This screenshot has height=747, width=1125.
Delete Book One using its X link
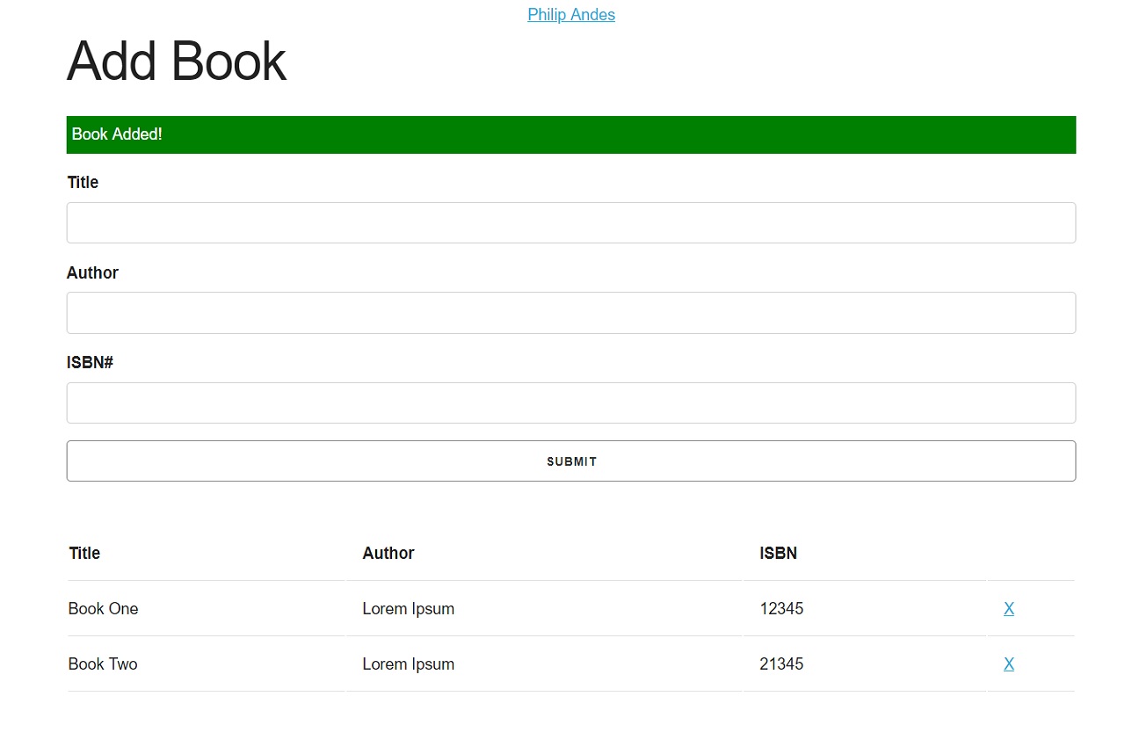click(x=1009, y=609)
